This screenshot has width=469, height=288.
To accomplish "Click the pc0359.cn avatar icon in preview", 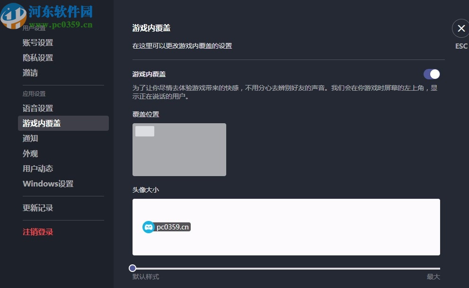I will pos(148,227).
